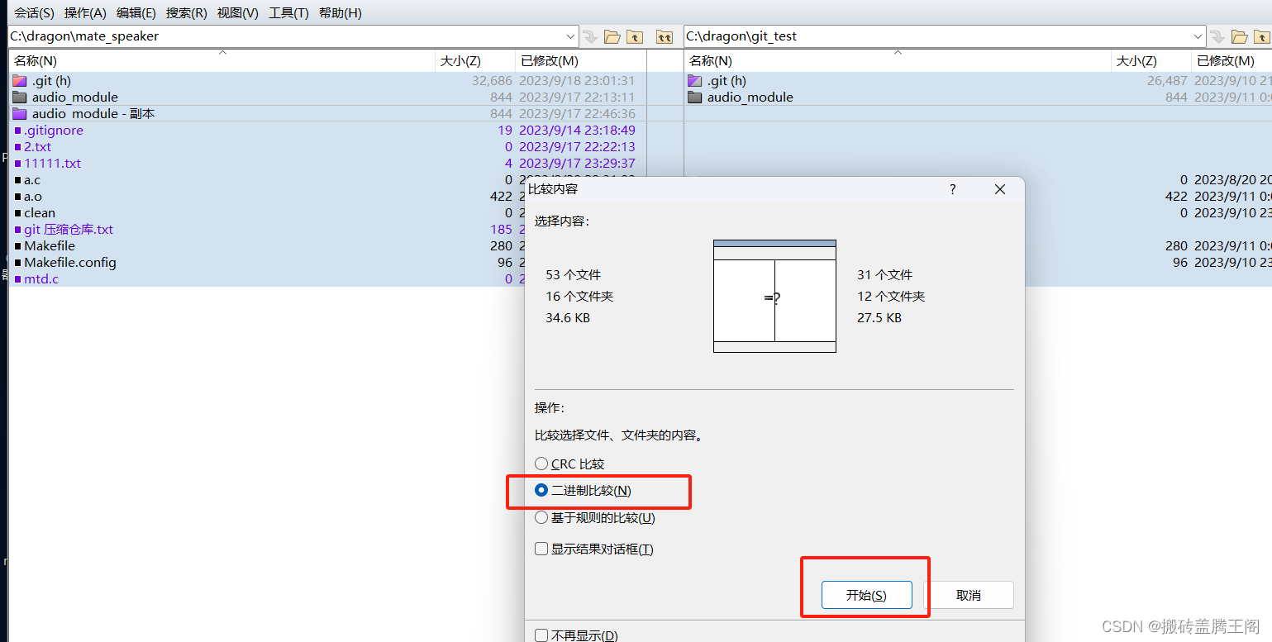The height and width of the screenshot is (642, 1272).
Task: Click the audio_module name in right pane
Action: 750,97
